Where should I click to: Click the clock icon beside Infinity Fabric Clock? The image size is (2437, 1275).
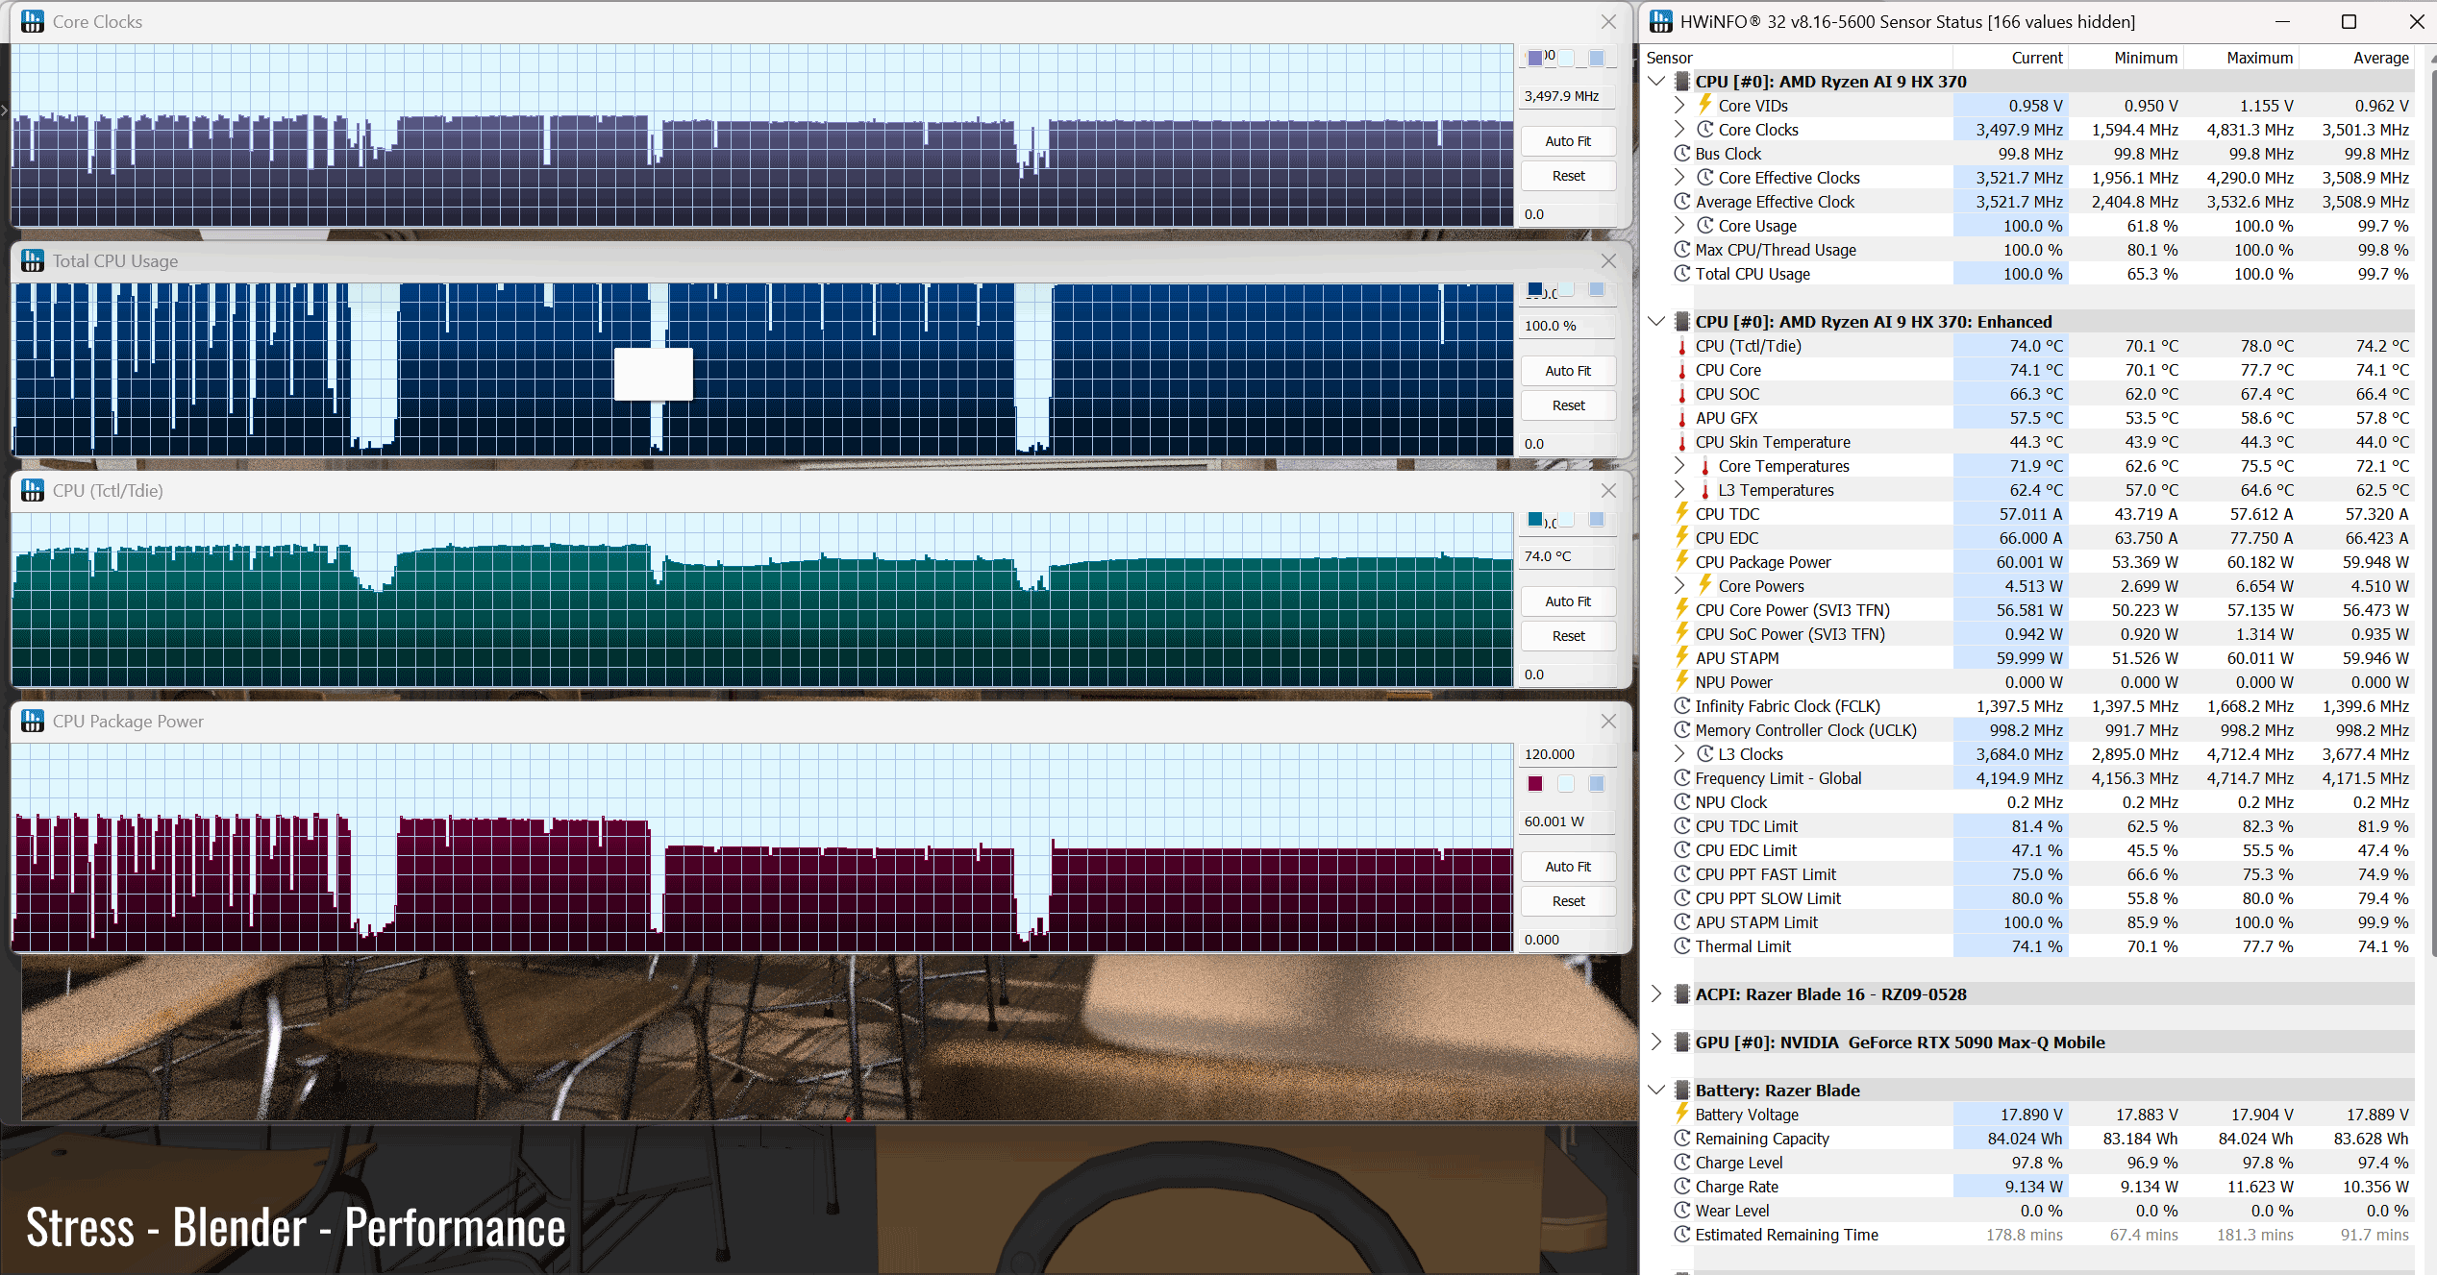pos(1682,706)
